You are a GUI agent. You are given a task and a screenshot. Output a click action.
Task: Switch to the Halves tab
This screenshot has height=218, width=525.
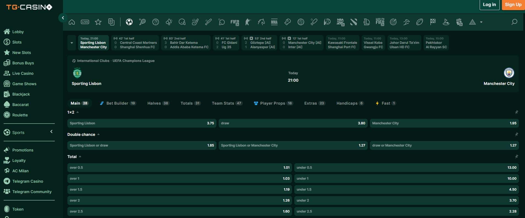pyautogui.click(x=158, y=103)
